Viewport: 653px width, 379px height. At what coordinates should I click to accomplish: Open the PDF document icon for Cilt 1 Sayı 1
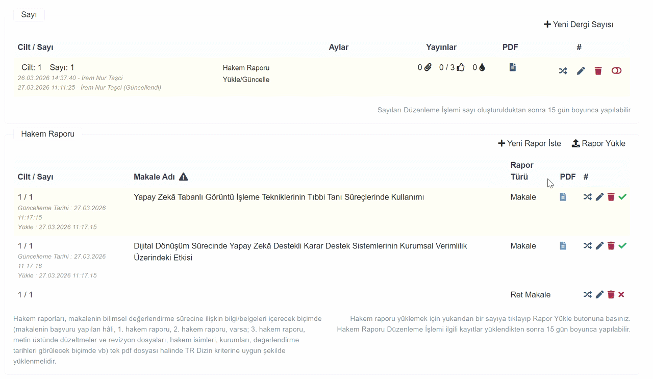(513, 67)
